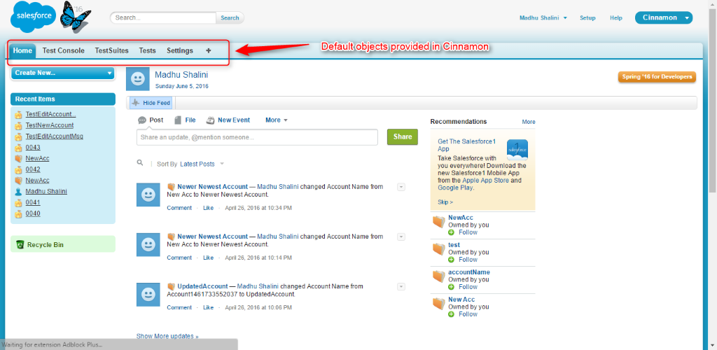Screen dimensions: 717x350
Task: Click the Recycle Bin icon
Action: click(20, 244)
